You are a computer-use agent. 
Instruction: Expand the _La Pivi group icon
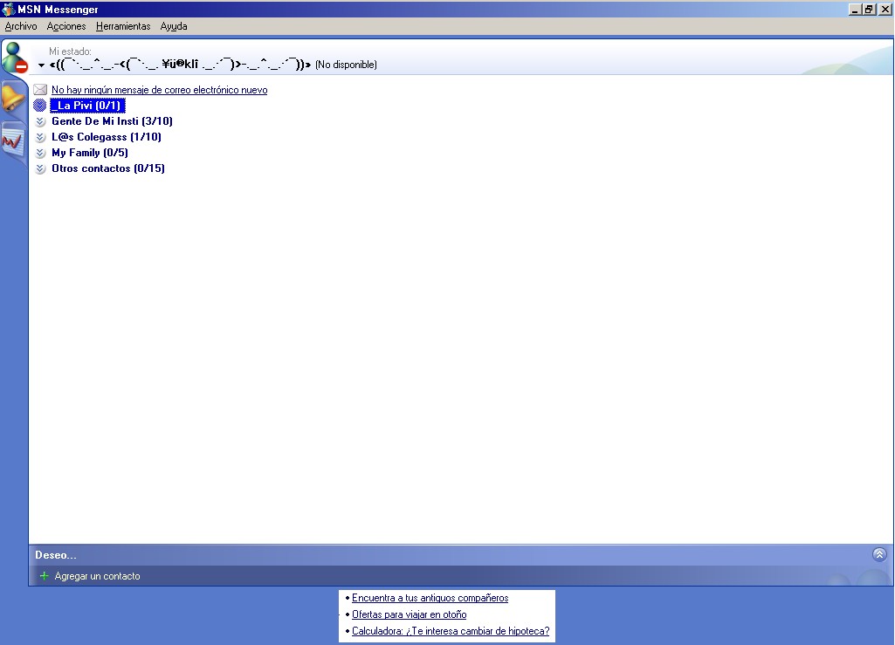click(40, 105)
